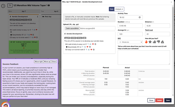Select the fire icon feeling rating
This screenshot has width=175, height=107.
pyautogui.click(x=147, y=42)
